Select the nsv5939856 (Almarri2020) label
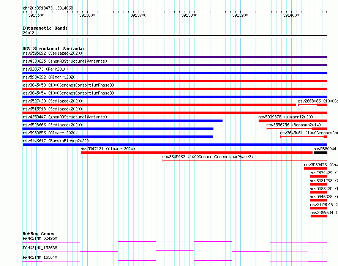 [50, 133]
